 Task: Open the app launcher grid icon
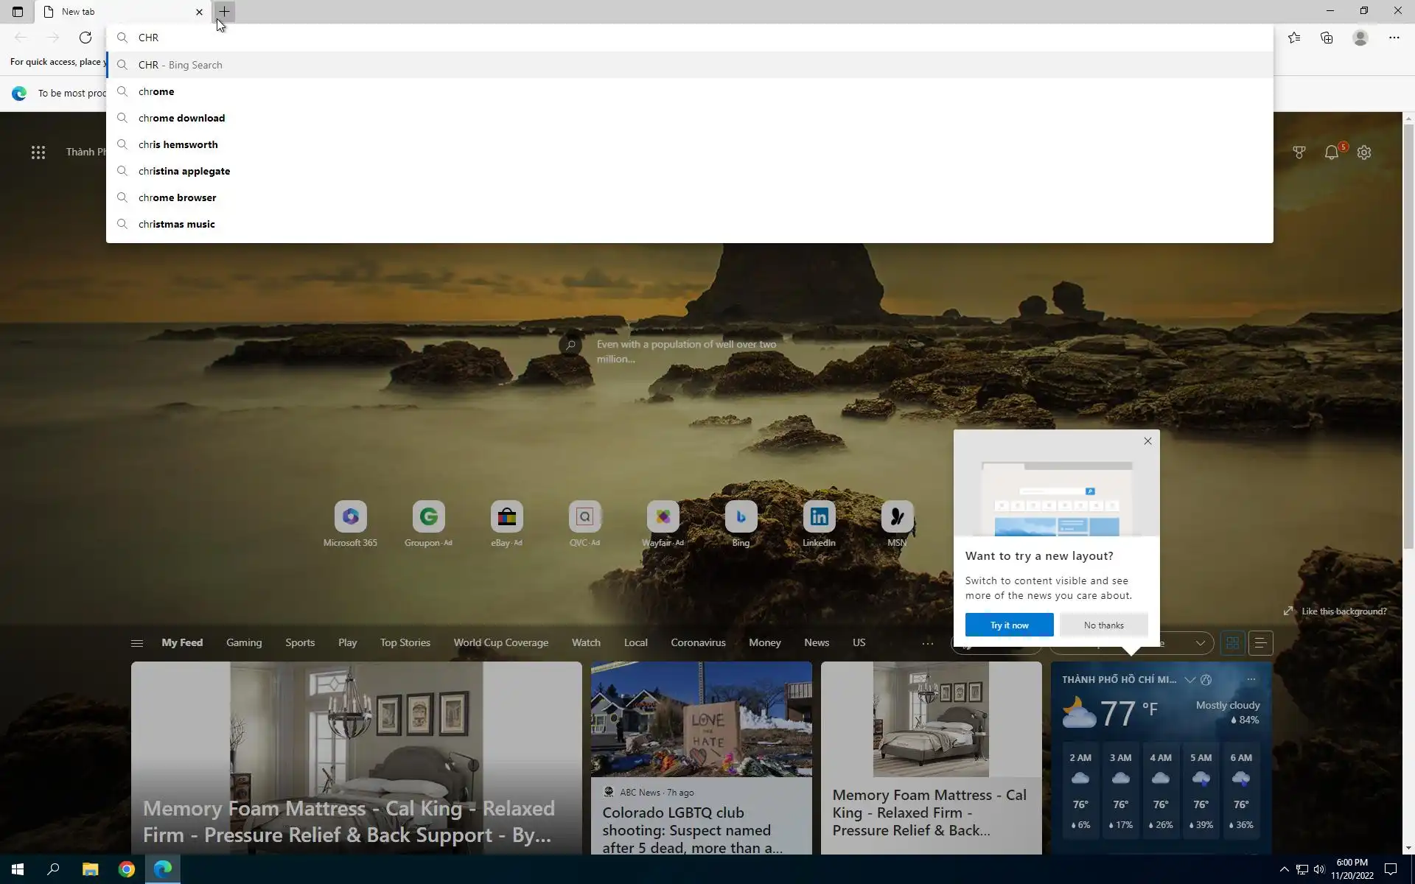pos(38,152)
